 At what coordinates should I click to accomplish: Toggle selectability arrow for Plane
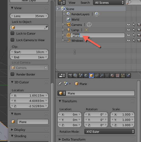[134, 35]
